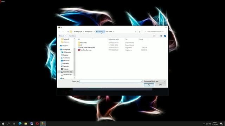Select Yeni Birim (D:) in navigation pane
225x126 pixels.
67,75
